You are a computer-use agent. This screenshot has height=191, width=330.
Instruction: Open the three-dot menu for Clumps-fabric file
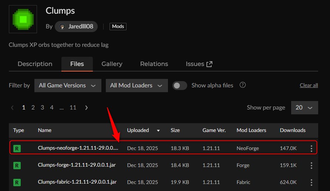(311, 182)
